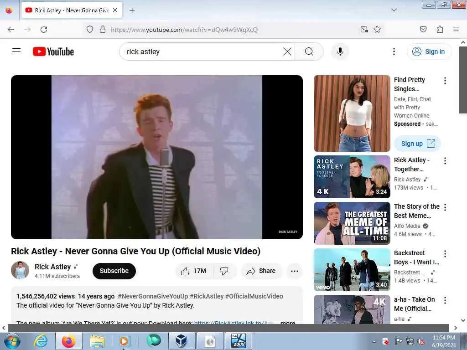This screenshot has height=350, width=467.
Task: Play Rick Astley - Together Forever thumbnail
Action: point(352,177)
